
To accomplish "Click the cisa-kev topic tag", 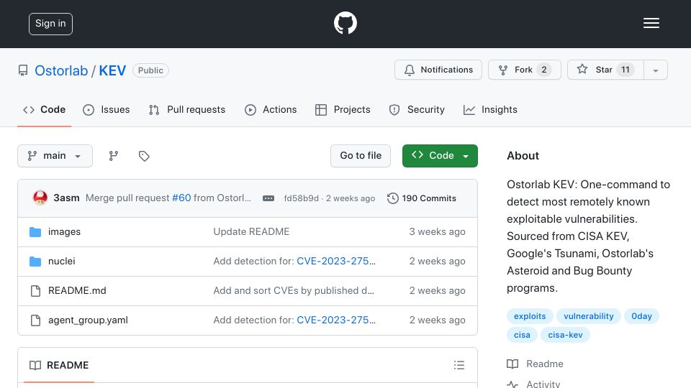I will tap(565, 335).
